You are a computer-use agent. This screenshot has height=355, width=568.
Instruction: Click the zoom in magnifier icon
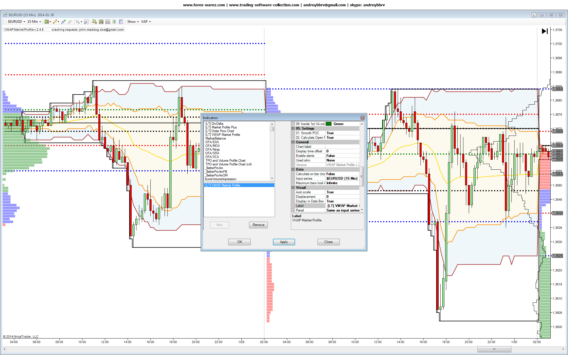coord(63,22)
